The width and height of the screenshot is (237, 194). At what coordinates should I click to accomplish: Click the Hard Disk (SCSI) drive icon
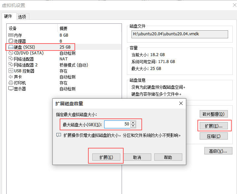point(11,47)
